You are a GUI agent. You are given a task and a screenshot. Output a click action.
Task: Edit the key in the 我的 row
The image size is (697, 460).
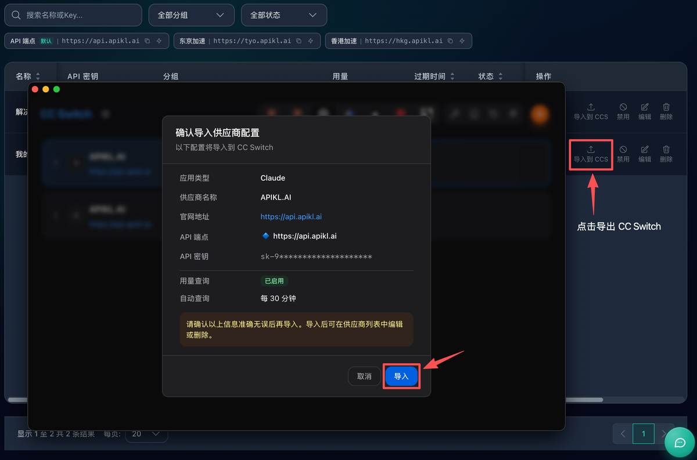pyautogui.click(x=645, y=154)
